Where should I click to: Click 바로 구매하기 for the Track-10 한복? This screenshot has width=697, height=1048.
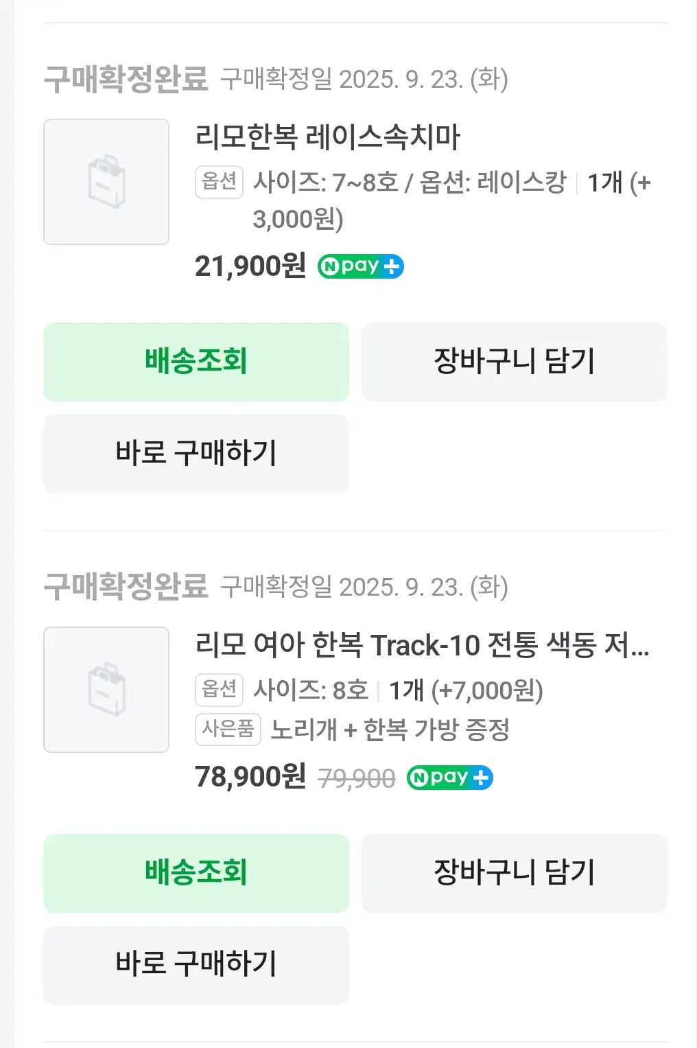[x=196, y=965]
